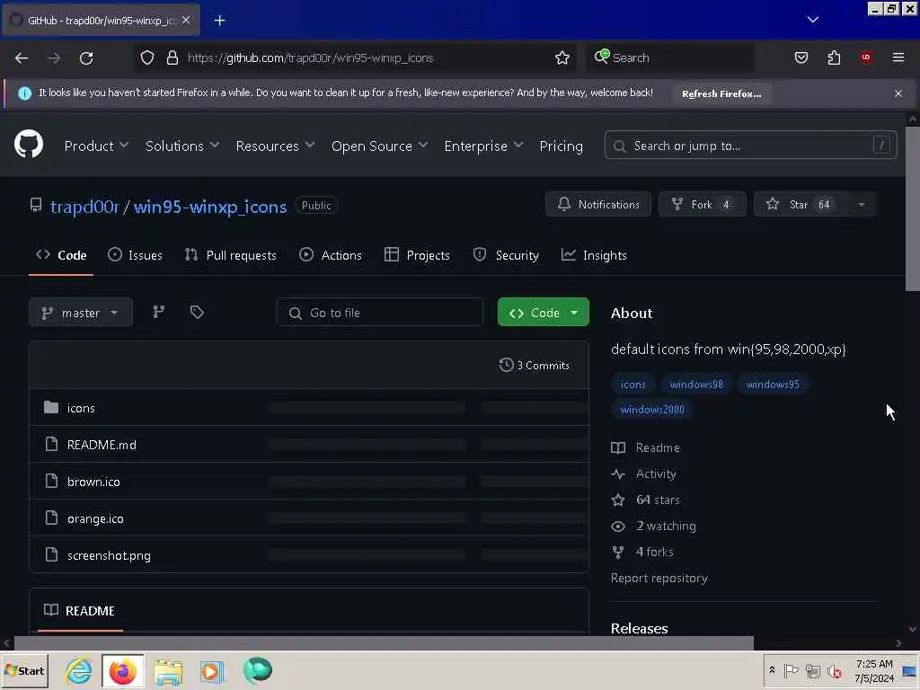
Task: Select Firefox in the taskbar
Action: click(122, 670)
